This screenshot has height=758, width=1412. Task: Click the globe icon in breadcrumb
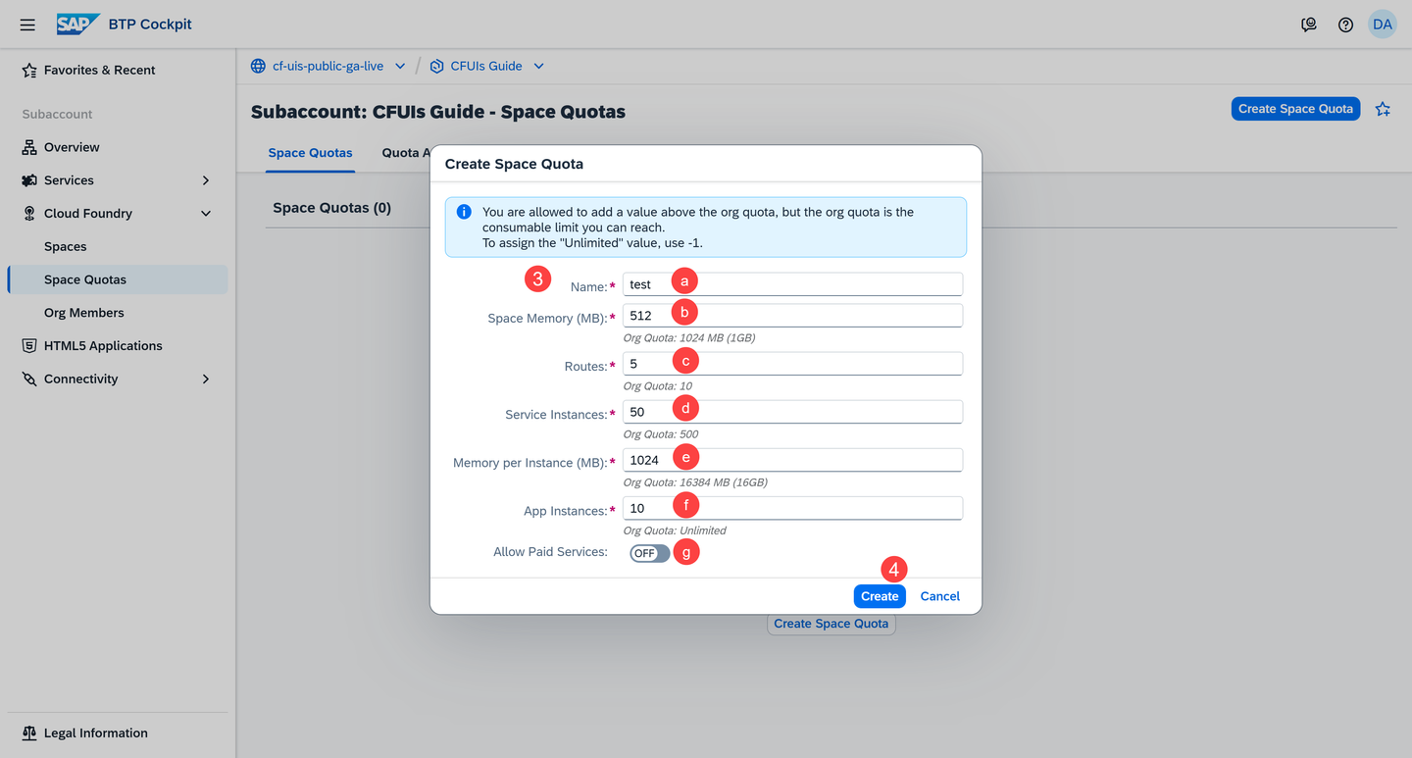[258, 66]
